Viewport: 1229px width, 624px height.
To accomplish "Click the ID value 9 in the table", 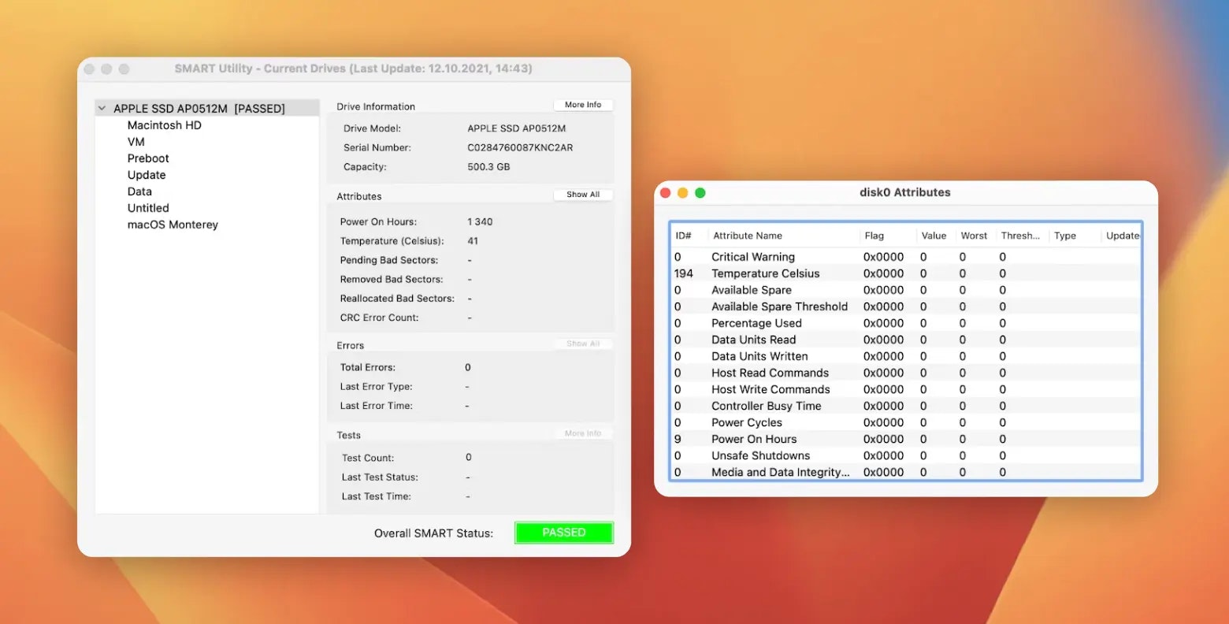I will pos(678,439).
